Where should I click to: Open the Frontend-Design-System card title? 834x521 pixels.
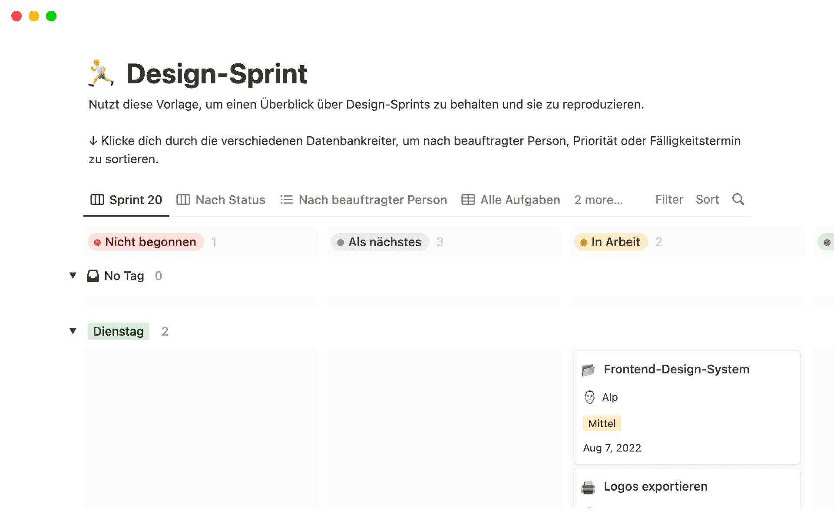tap(676, 369)
